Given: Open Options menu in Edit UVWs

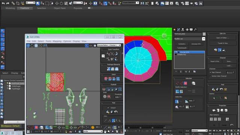Looking at the screenshot, I should pyautogui.click(x=67, y=41).
